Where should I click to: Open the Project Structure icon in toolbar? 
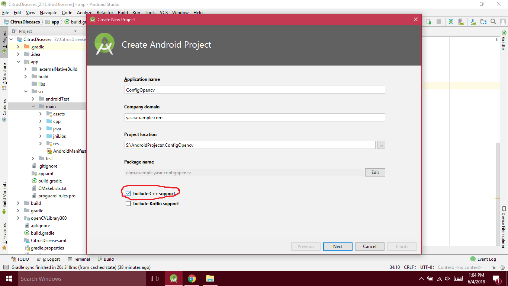pos(483,22)
